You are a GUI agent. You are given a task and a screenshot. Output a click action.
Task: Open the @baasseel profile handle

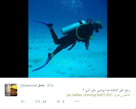(x=29, y=86)
